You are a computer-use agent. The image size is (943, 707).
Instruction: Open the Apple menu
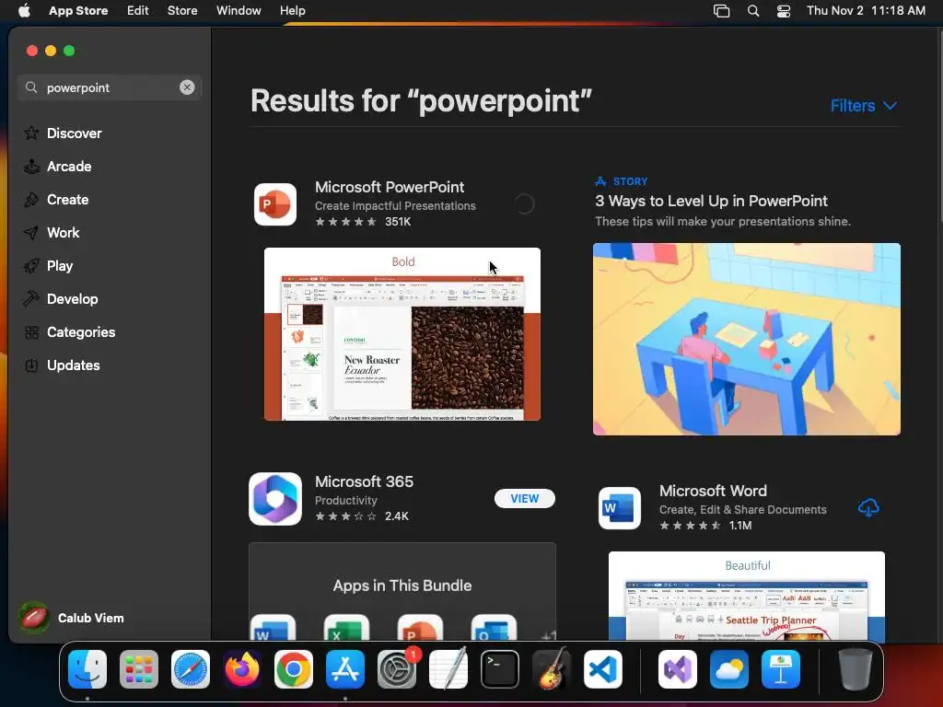click(x=24, y=10)
